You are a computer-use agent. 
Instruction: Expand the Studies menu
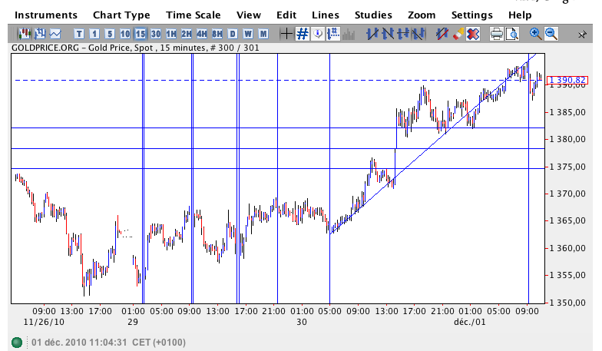coord(373,15)
